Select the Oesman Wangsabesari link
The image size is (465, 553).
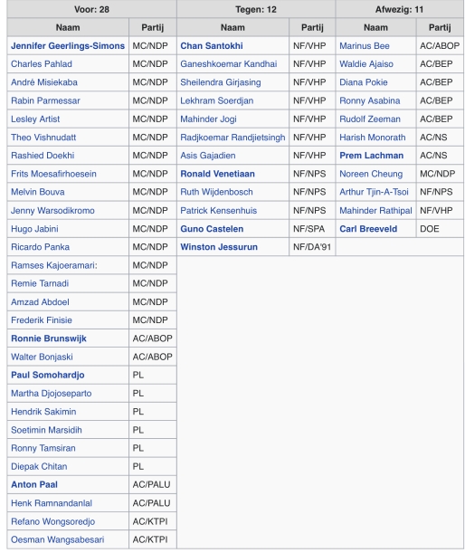click(58, 539)
